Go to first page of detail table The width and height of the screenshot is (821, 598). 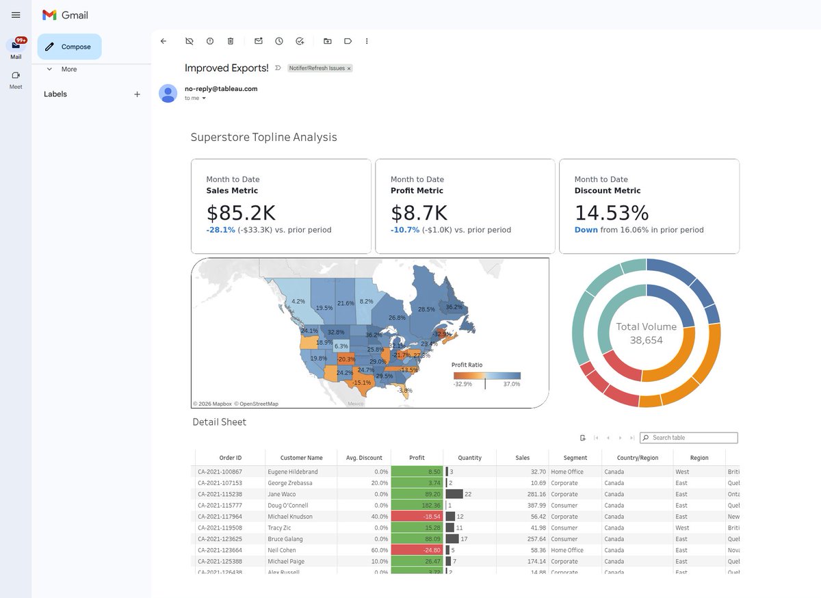(x=597, y=438)
